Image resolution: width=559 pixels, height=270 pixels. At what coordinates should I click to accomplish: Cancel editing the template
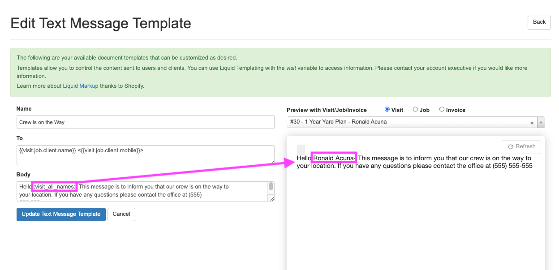pos(121,214)
